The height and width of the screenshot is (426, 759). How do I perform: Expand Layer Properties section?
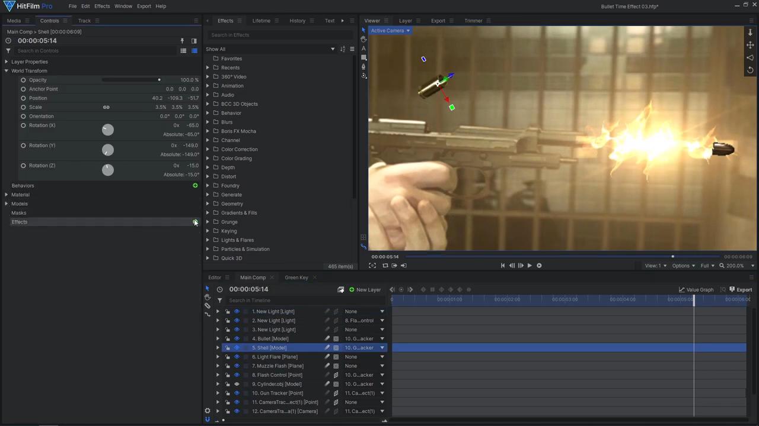[7, 62]
